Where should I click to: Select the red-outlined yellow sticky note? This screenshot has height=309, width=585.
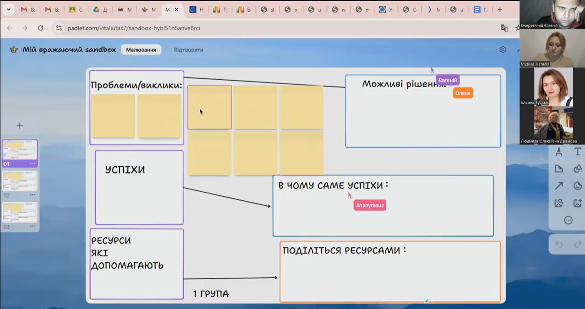click(209, 107)
